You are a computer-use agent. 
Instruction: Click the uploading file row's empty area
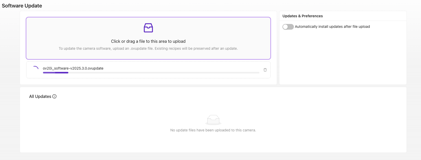pyautogui.click(x=181, y=67)
